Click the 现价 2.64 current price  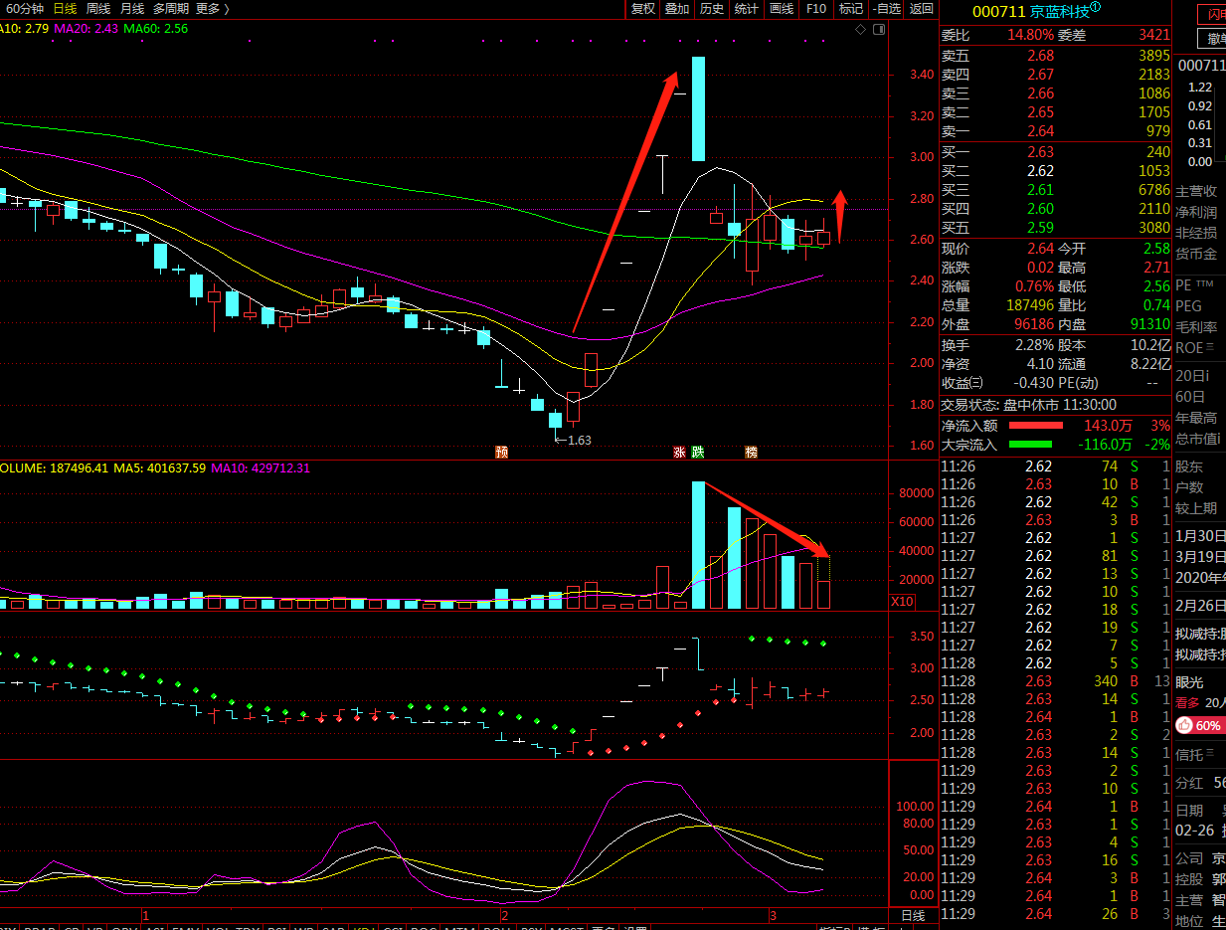tap(1040, 249)
